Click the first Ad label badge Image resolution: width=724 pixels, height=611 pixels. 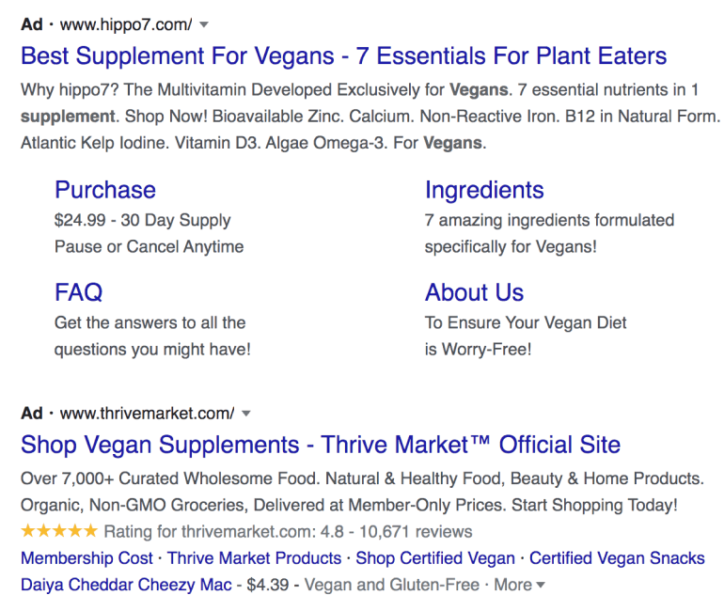click(31, 24)
